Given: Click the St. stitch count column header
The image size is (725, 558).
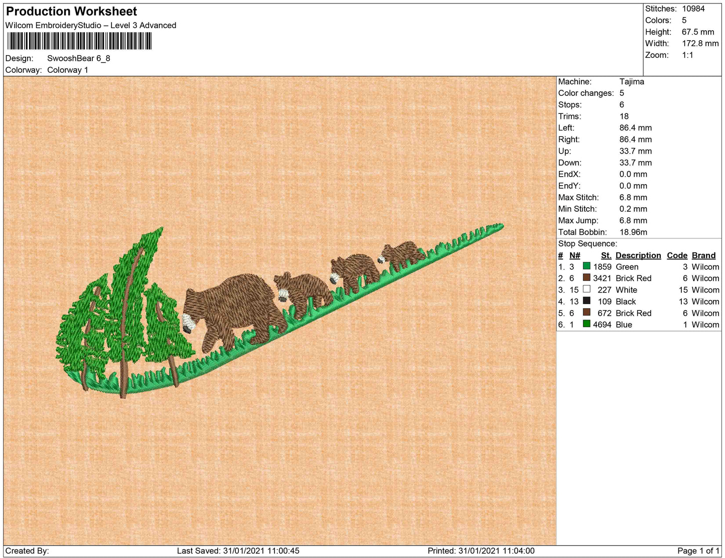Looking at the screenshot, I should tap(606, 255).
